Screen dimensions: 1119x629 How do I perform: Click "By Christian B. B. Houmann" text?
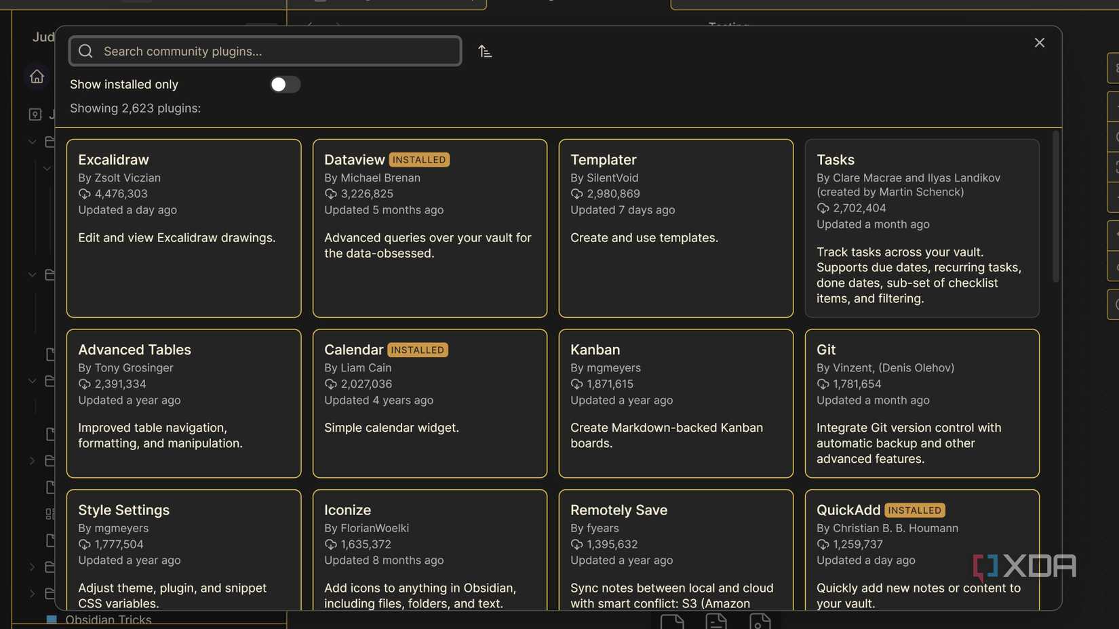click(887, 528)
